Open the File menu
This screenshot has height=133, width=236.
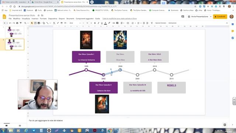point(10,18)
